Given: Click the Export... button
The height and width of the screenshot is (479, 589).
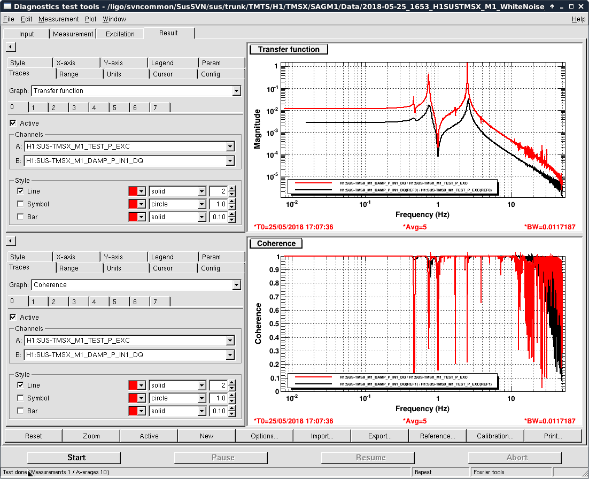Looking at the screenshot, I should [379, 436].
